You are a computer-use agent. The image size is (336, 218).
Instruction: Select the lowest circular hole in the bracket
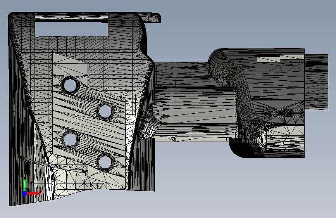pyautogui.click(x=105, y=162)
